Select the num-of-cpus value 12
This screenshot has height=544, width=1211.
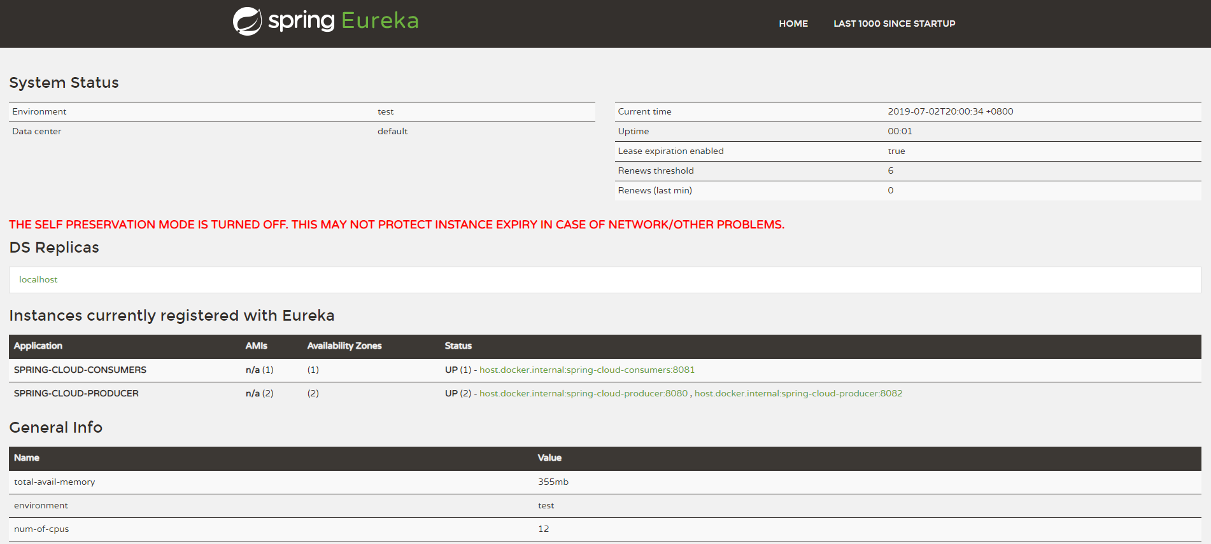point(543,529)
